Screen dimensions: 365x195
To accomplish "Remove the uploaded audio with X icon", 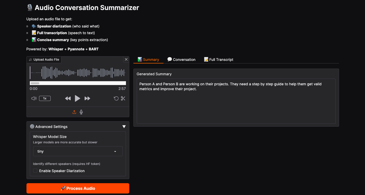I will (x=126, y=59).
